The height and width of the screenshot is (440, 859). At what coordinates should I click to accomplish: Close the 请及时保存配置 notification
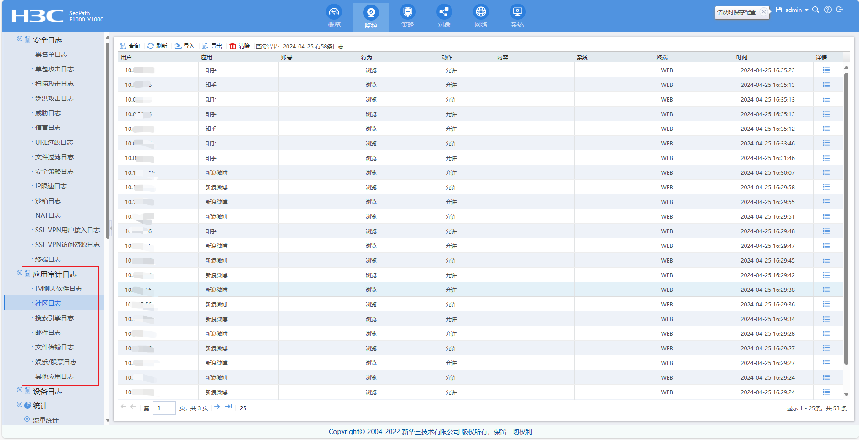[763, 12]
